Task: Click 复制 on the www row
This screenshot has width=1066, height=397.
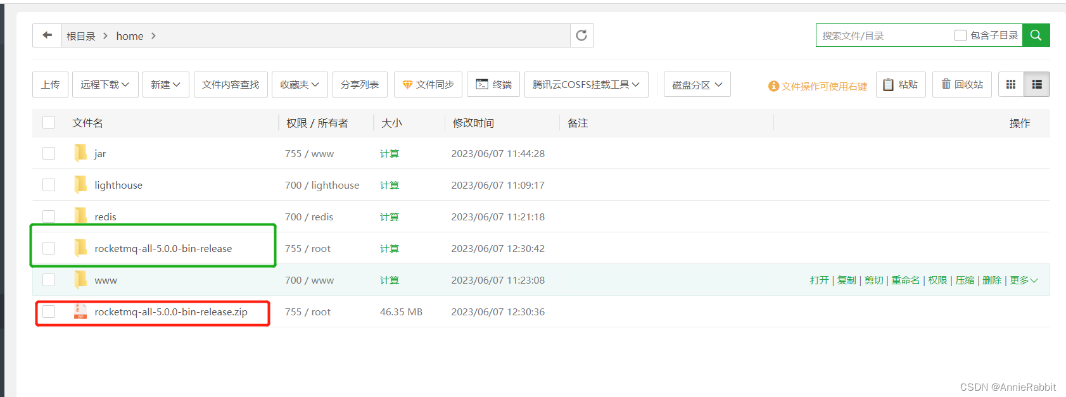Action: (846, 280)
